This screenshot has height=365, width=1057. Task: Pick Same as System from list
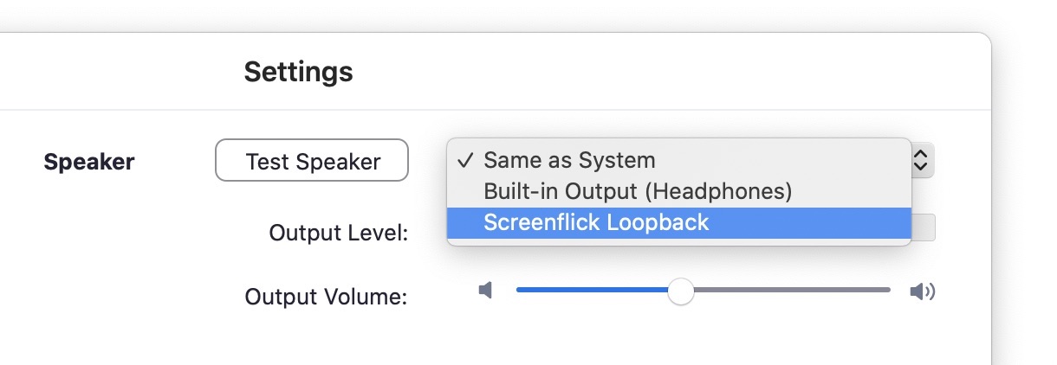point(569,160)
